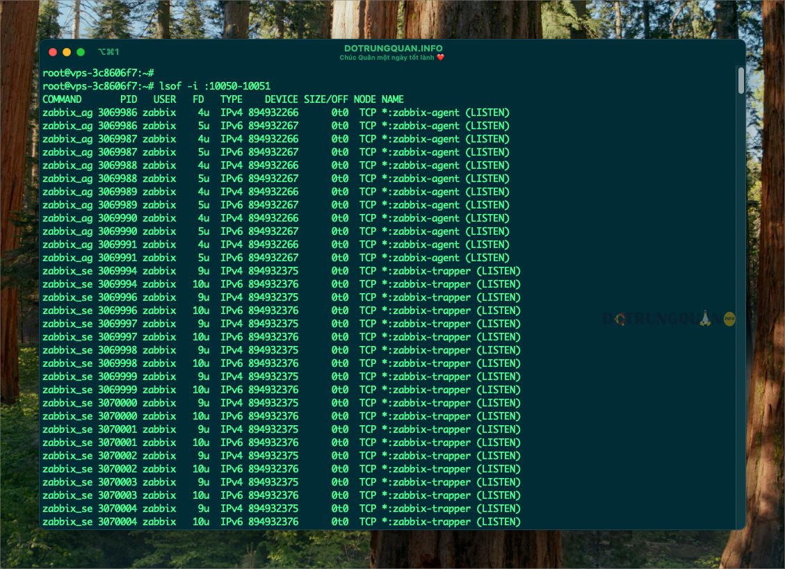Image resolution: width=785 pixels, height=569 pixels.
Task: Click the PID column header
Action: coord(129,99)
